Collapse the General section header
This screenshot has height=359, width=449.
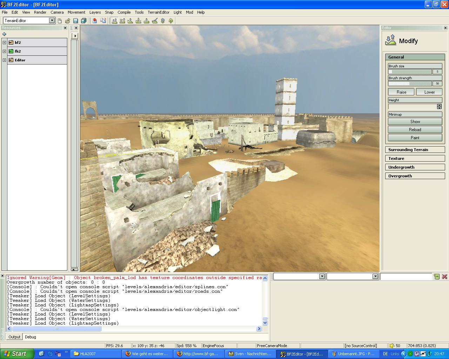pyautogui.click(x=415, y=57)
